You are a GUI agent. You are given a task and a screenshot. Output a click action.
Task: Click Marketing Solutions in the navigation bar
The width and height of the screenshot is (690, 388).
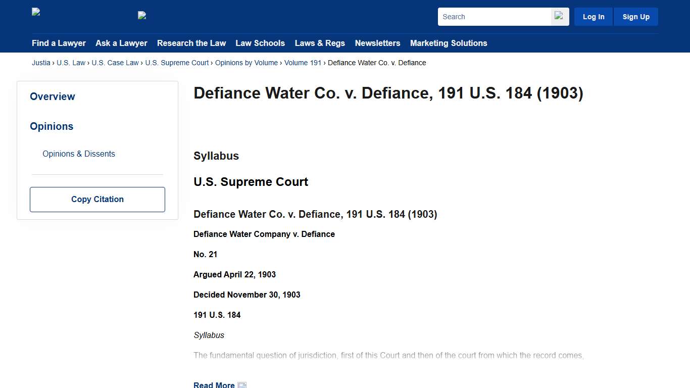(449, 43)
